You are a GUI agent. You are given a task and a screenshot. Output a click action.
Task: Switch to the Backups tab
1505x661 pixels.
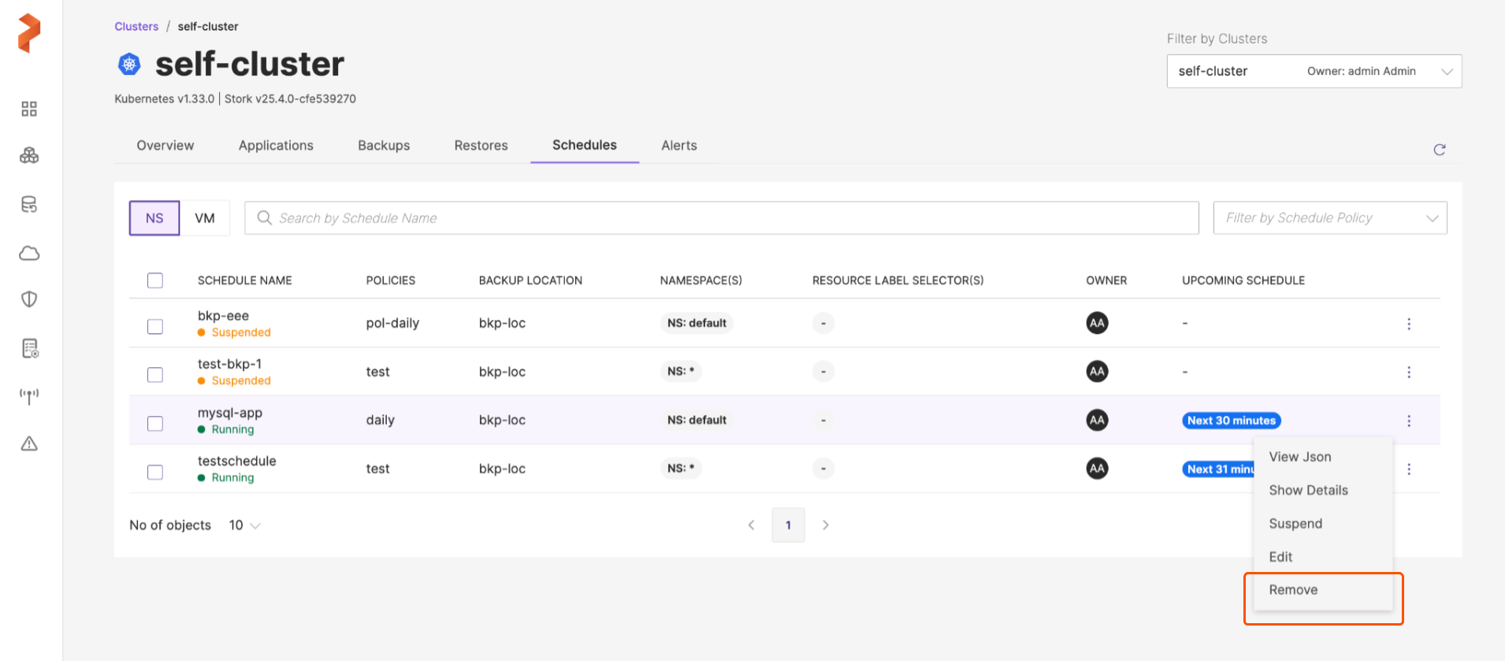[x=384, y=146]
